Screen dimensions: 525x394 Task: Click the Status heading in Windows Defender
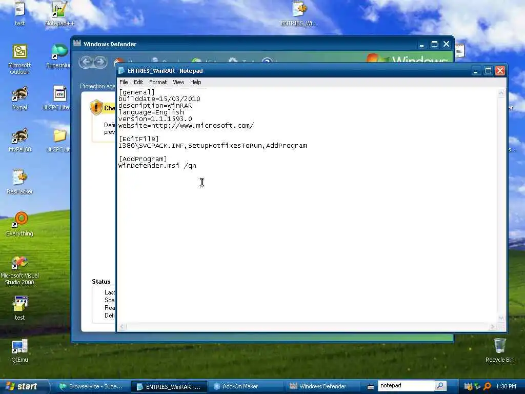click(x=101, y=282)
